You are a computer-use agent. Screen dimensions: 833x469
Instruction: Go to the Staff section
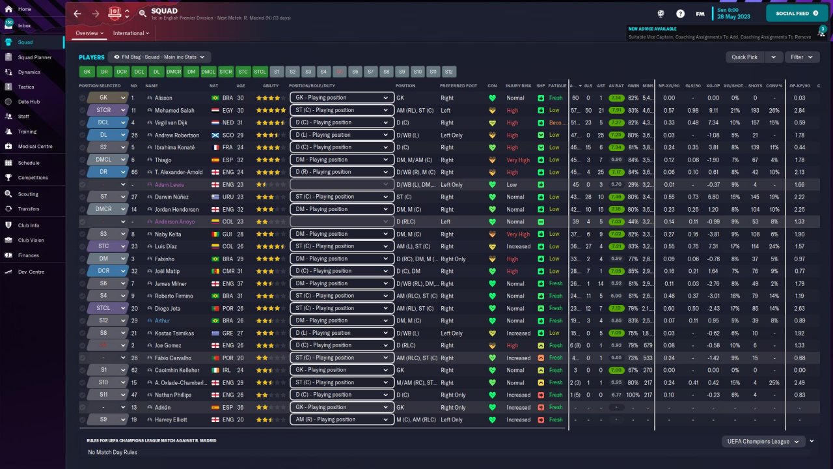tap(23, 117)
